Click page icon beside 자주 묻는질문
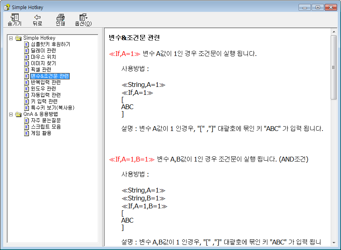 (x=27, y=121)
